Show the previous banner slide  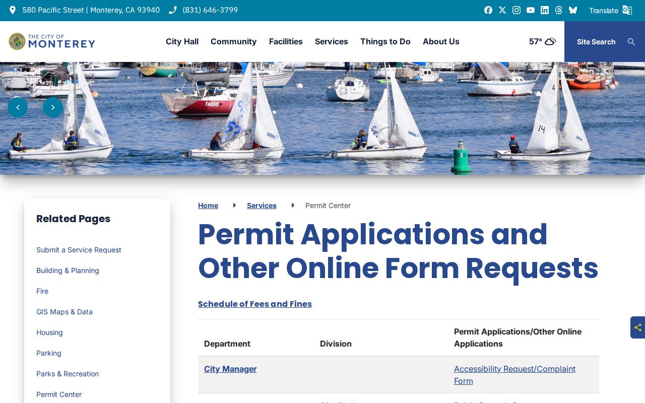[x=18, y=107]
